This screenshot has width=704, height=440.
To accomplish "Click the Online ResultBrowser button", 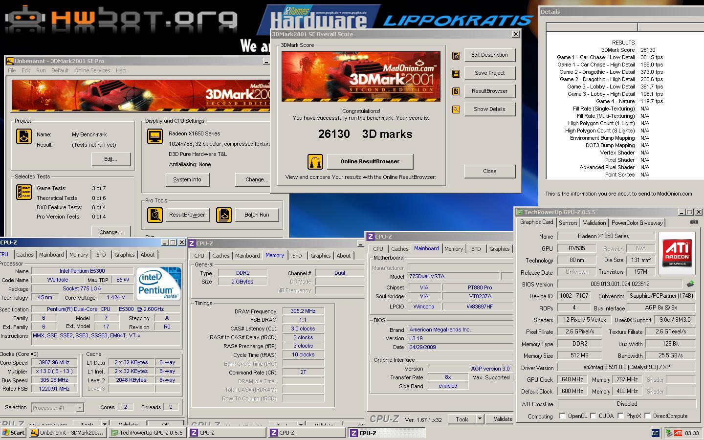I will coord(370,161).
